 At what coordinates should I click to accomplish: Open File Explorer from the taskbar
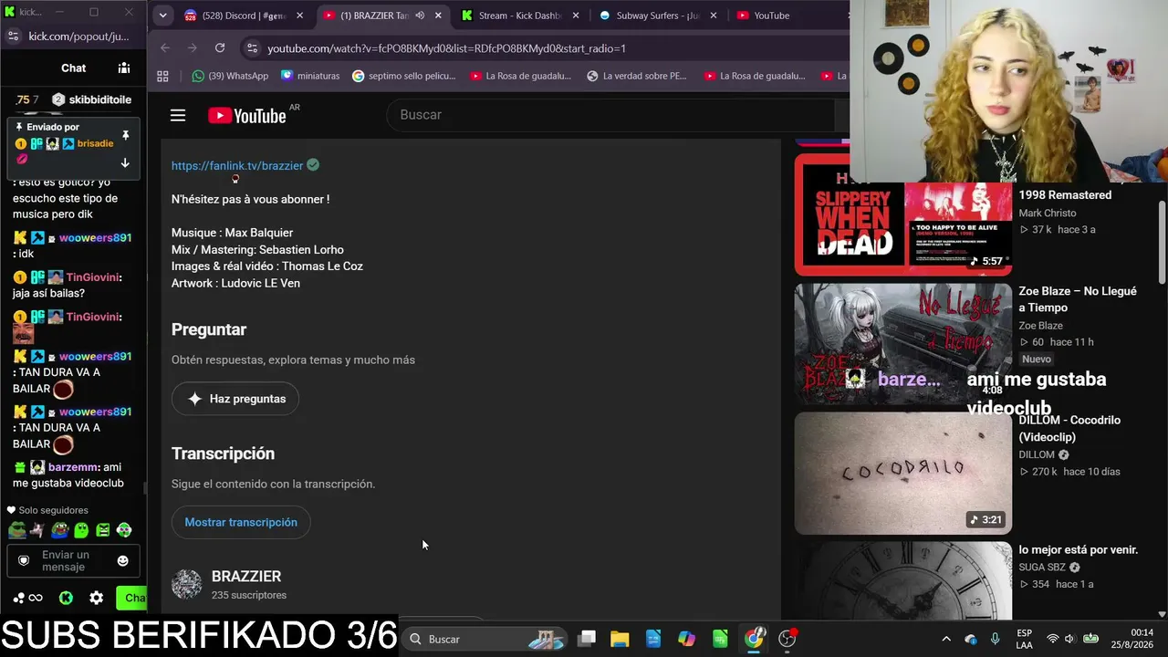(x=620, y=639)
